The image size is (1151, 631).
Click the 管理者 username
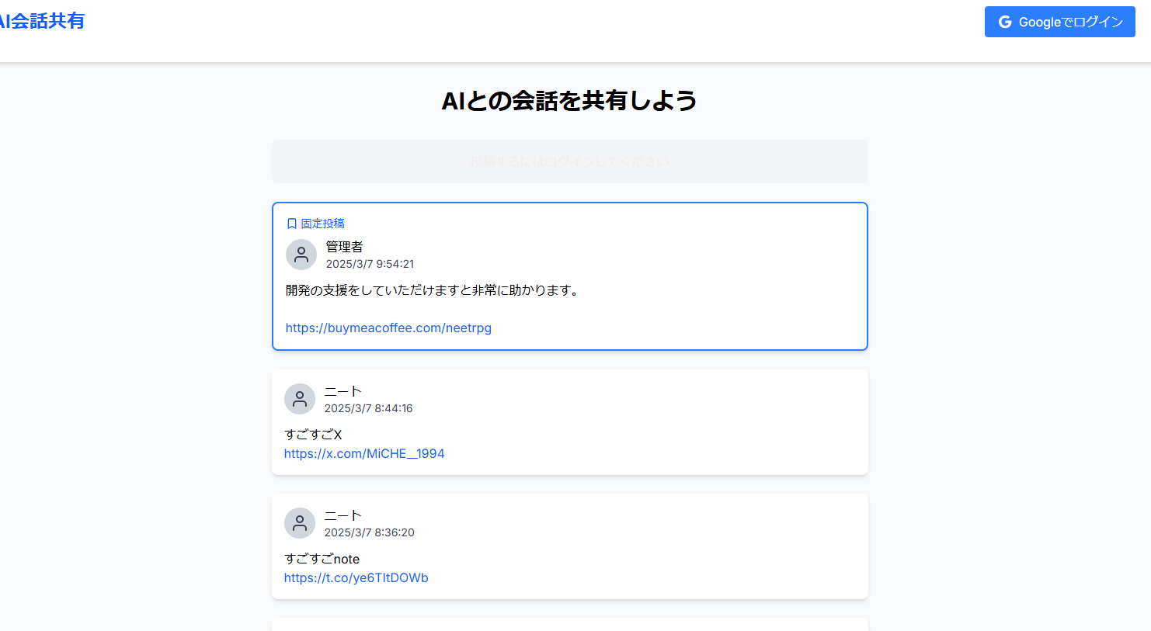coord(344,247)
